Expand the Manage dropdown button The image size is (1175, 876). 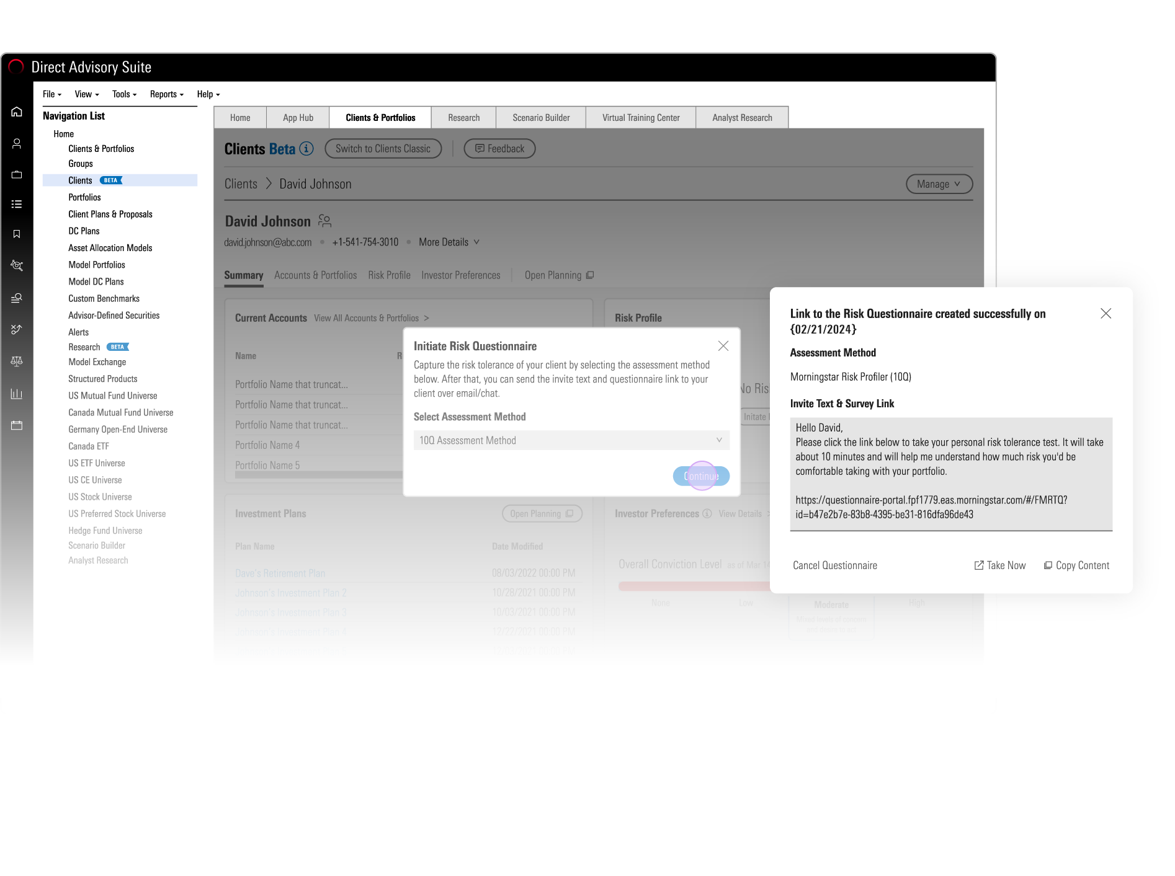pyautogui.click(x=939, y=184)
